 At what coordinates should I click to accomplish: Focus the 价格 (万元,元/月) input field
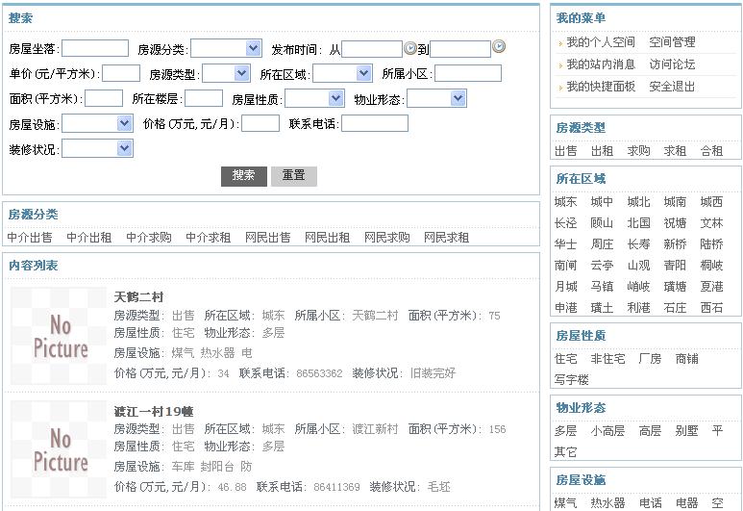coord(260,123)
